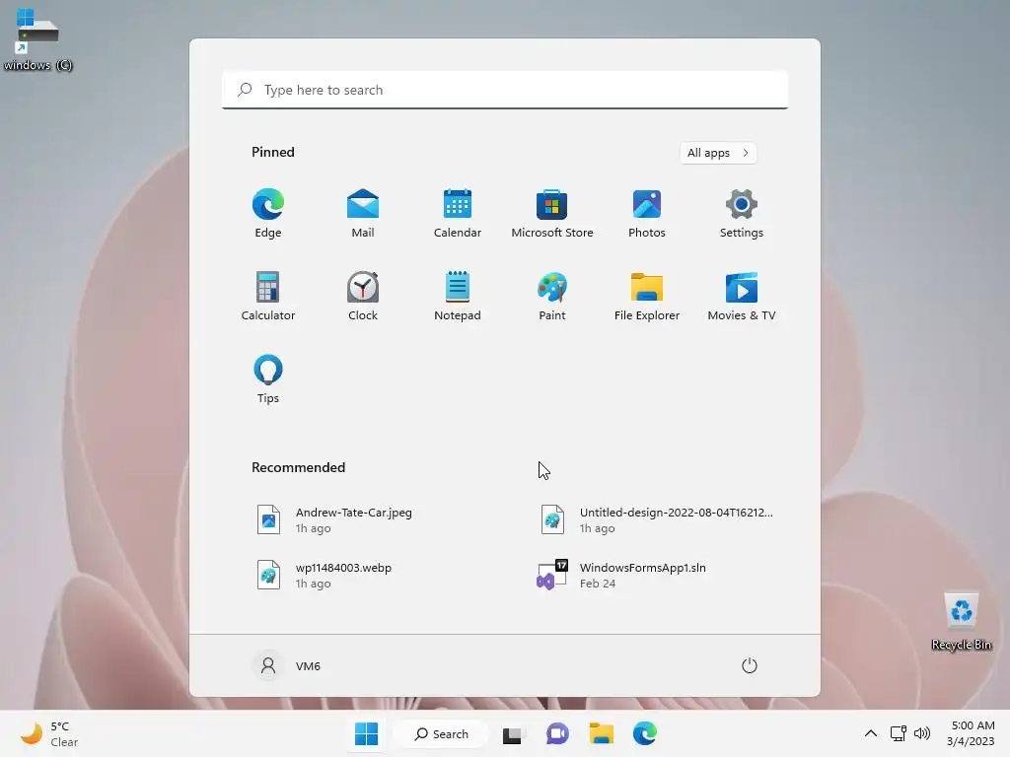Open the Chat icon on taskbar

[x=557, y=733]
